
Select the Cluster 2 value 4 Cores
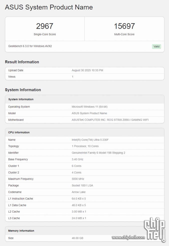click(x=76, y=173)
